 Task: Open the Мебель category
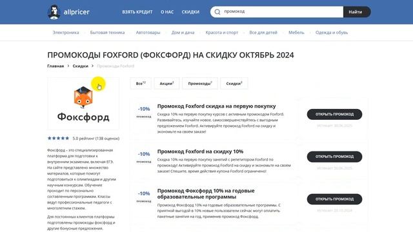296,33
